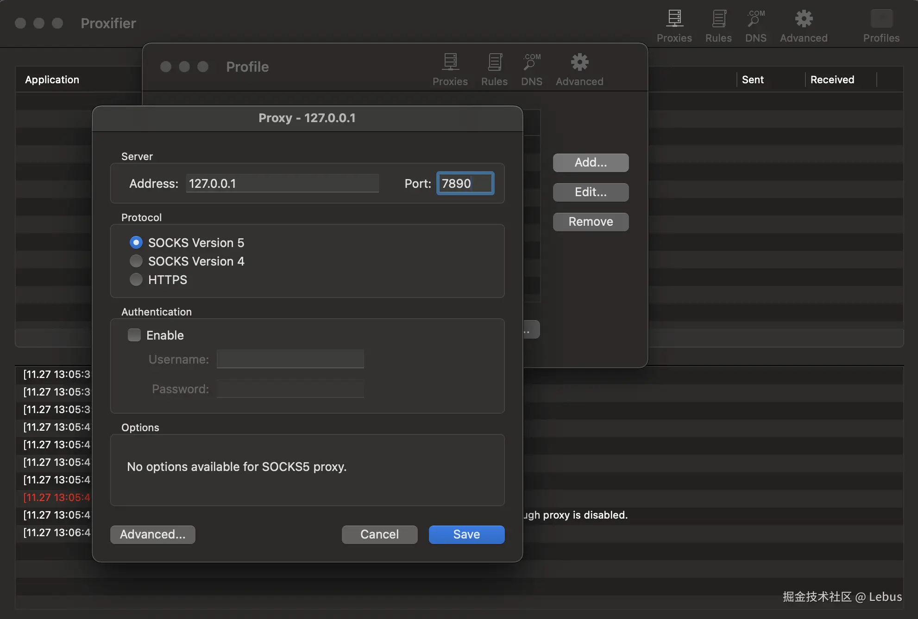Select SOCKS Version 4 protocol

136,261
